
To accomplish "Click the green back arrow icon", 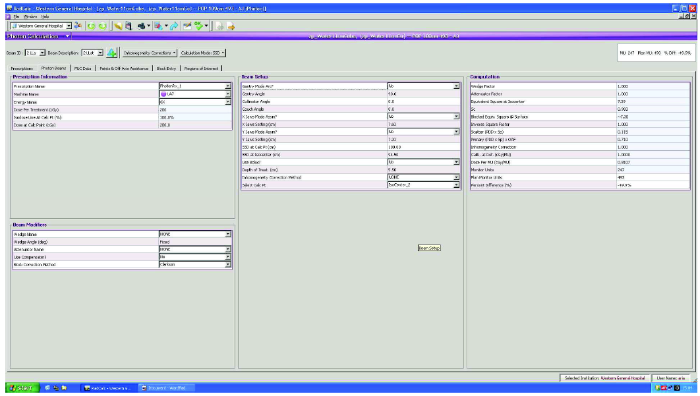I will (x=92, y=26).
